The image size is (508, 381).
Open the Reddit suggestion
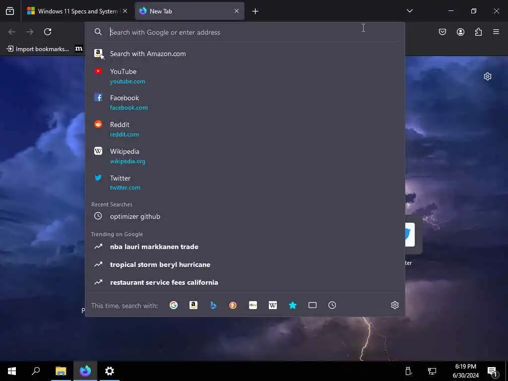245,129
